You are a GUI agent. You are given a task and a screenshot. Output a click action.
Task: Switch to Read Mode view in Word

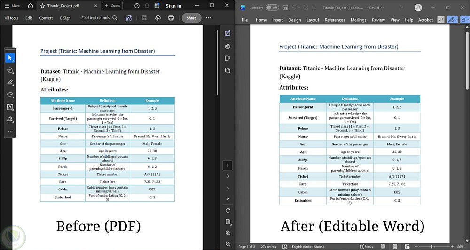(383, 247)
